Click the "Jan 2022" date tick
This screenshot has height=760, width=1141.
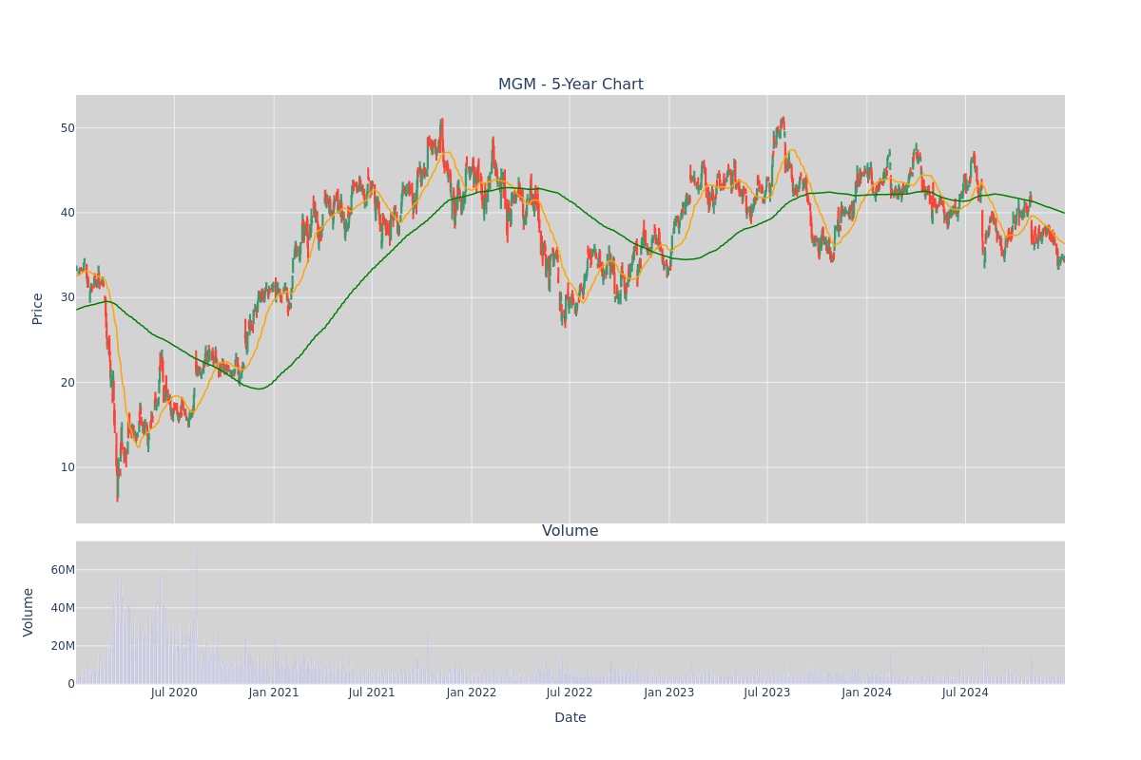click(x=472, y=693)
